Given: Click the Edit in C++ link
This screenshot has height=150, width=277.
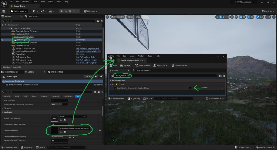Looking at the screenshot, I should tap(98, 85).
